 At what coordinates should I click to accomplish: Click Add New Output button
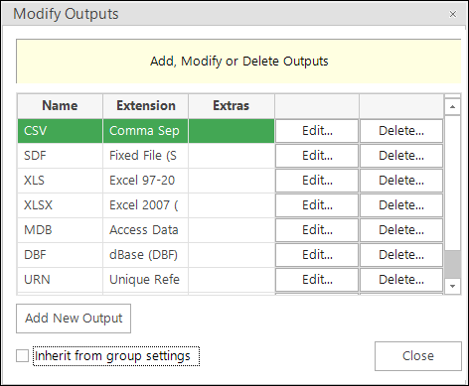coord(74,319)
